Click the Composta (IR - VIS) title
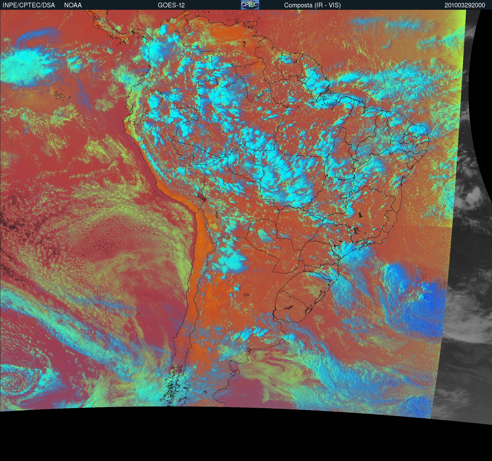Image resolution: width=492 pixels, height=461 pixels. coord(312,5)
